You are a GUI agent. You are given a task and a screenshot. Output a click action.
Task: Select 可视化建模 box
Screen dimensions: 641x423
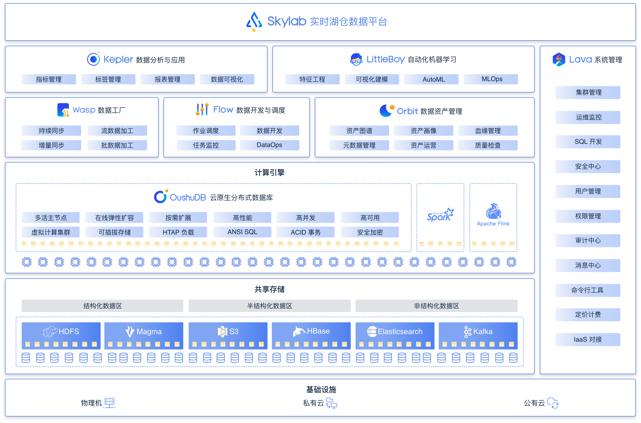[x=372, y=79]
